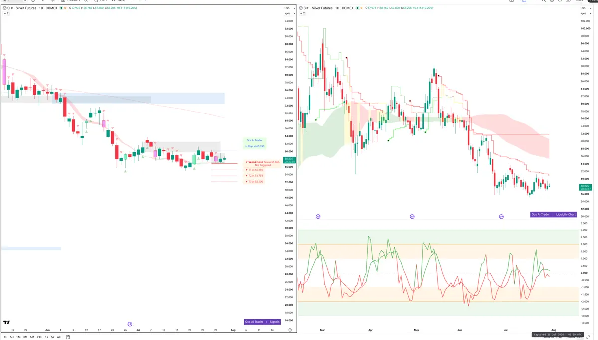Click the purple event marker on left chart timeline
The height and width of the screenshot is (340, 598).
[x=130, y=324]
